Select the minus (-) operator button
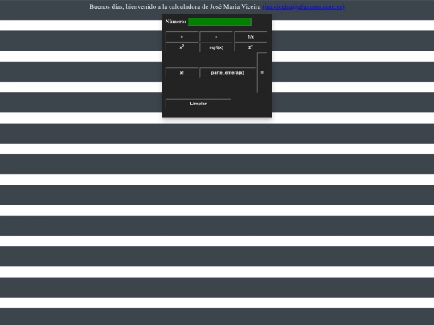 click(216, 37)
